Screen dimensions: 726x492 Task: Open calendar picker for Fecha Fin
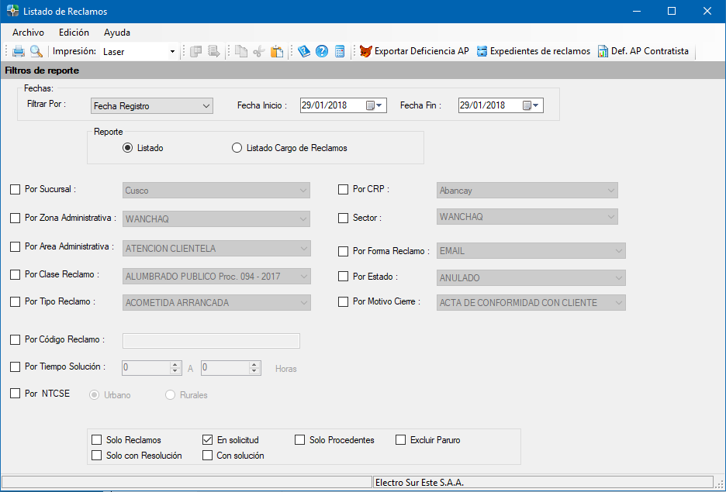pyautogui.click(x=532, y=106)
